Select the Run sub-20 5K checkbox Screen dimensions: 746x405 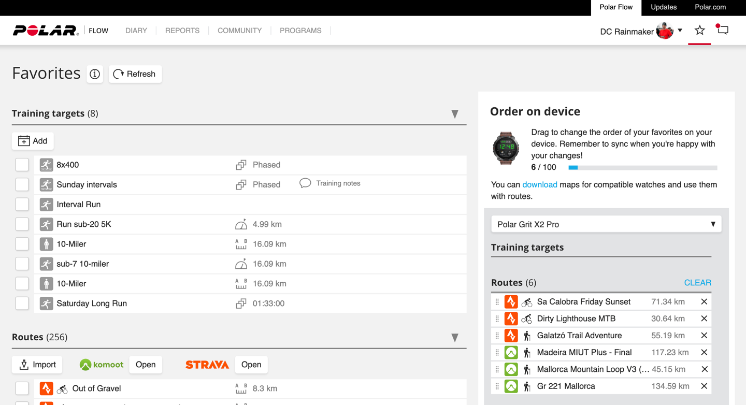point(22,224)
